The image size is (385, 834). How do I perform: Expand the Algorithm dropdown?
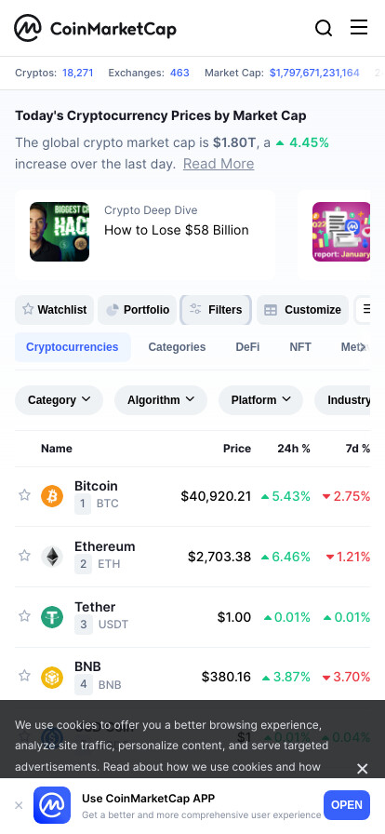tap(161, 400)
